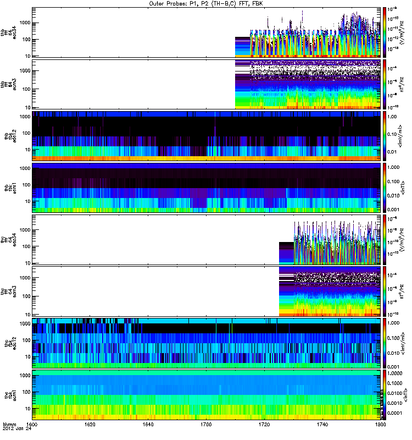Screen dimensions: 412x440
Task: Select the thb fbk scm1 filter bank panel
Action: point(206,188)
